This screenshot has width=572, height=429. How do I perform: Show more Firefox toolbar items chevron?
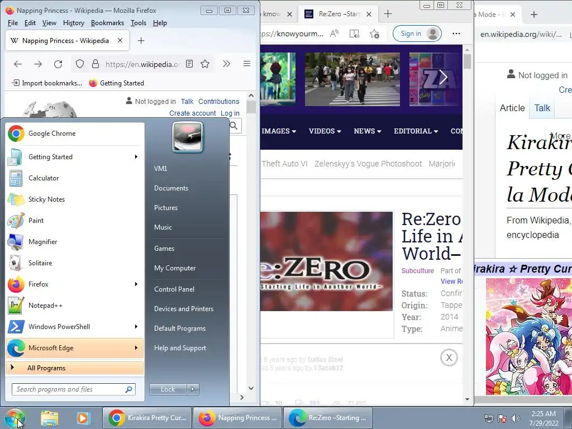tap(227, 64)
